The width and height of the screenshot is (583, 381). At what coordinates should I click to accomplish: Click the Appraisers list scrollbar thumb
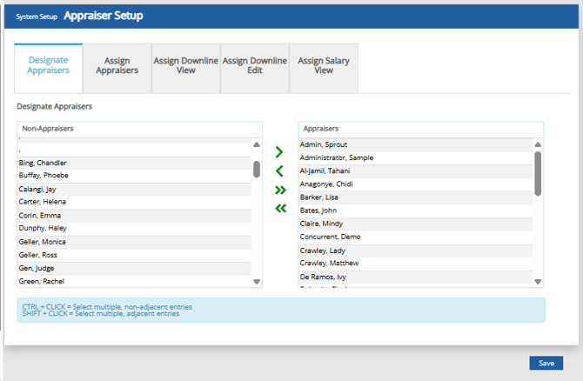538,172
